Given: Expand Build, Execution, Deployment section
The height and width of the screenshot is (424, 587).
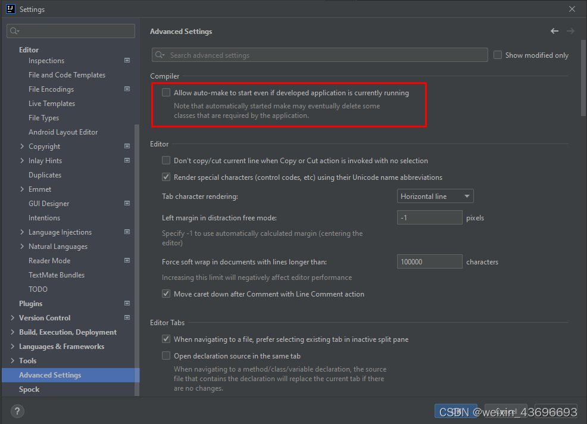Looking at the screenshot, I should 13,332.
